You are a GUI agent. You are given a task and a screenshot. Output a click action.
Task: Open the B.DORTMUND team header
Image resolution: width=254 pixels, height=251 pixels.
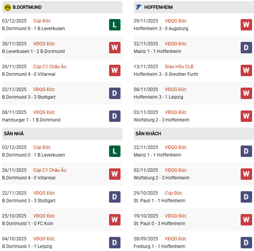(x=27, y=7)
